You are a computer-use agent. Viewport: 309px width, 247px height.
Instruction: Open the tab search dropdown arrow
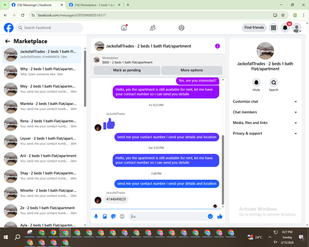pyautogui.click(x=5, y=5)
